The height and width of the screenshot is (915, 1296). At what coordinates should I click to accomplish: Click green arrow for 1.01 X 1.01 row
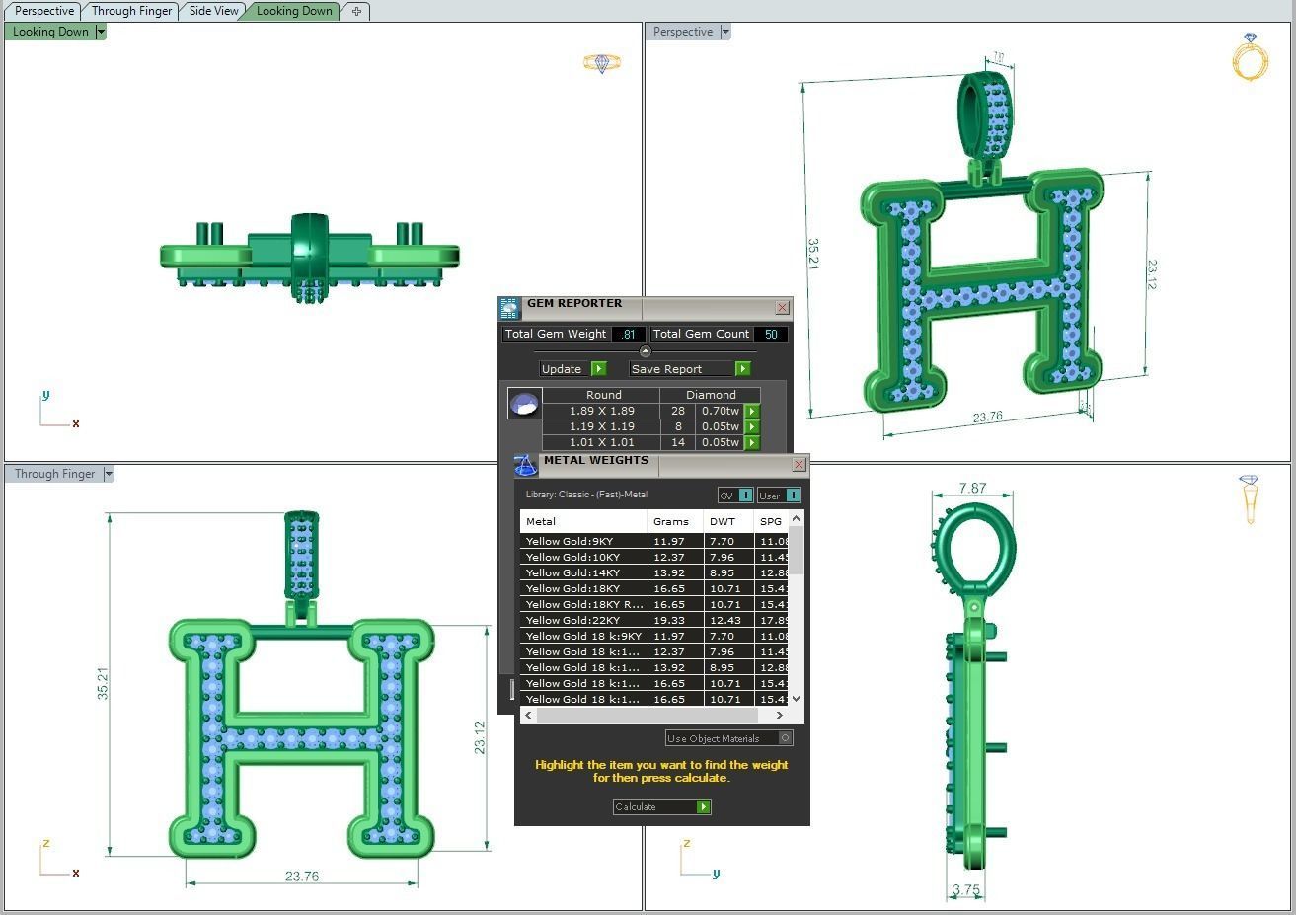[x=752, y=442]
